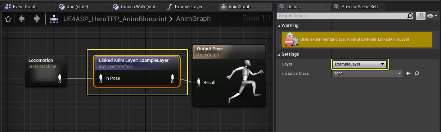Navigate forward with the right arrow

[36, 19]
